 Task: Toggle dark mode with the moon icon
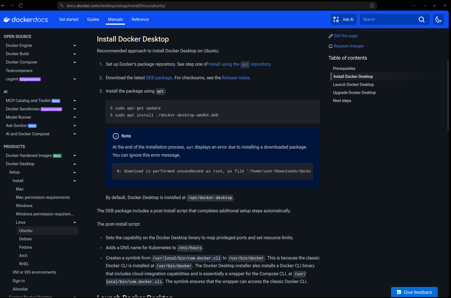pos(439,19)
